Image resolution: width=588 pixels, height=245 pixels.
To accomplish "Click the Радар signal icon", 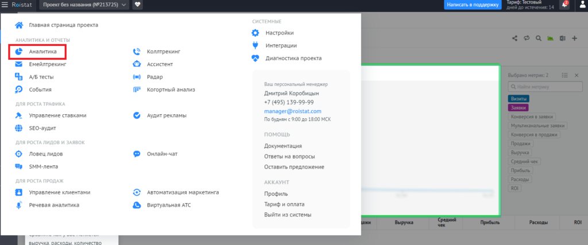I will 137,77.
